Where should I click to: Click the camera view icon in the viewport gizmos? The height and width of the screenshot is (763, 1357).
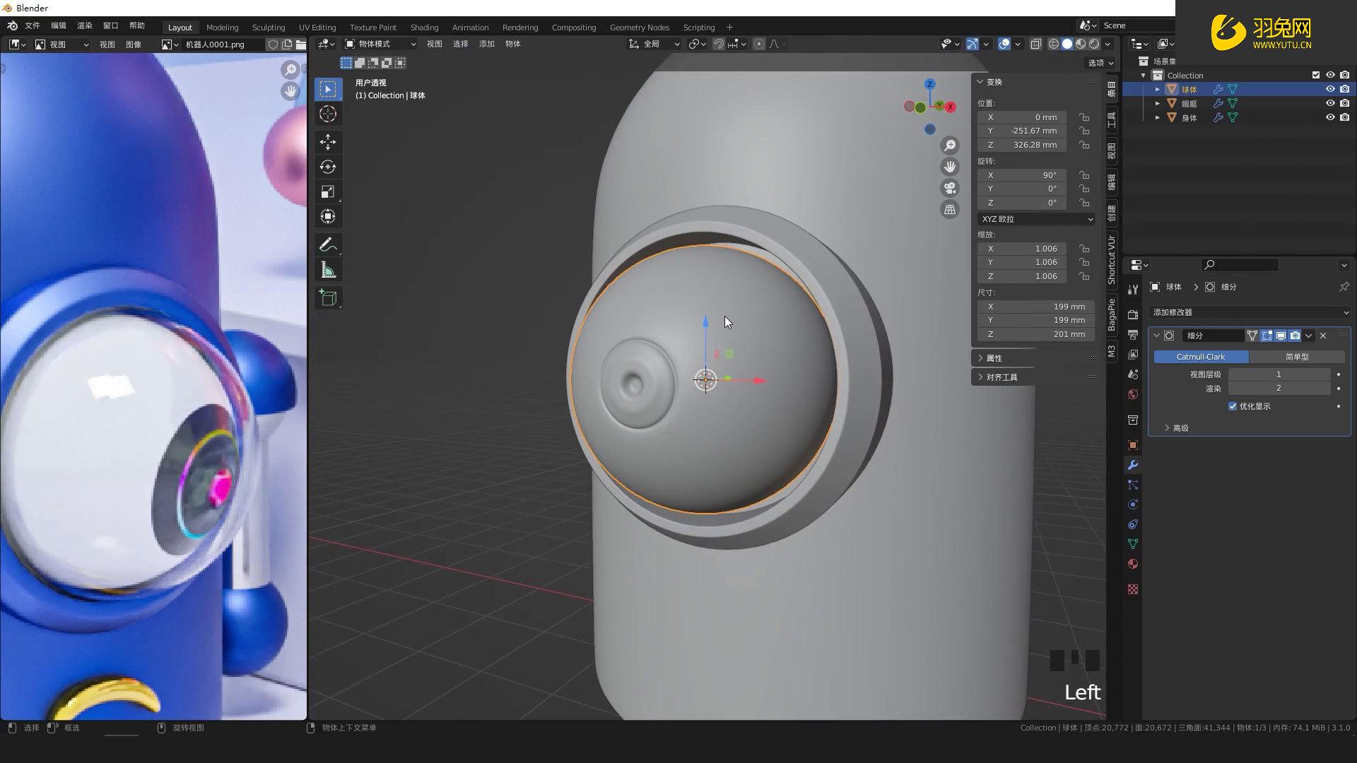tap(950, 188)
